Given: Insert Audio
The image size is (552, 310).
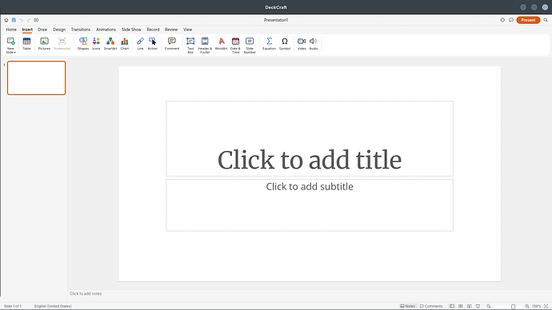Looking at the screenshot, I should click(314, 44).
